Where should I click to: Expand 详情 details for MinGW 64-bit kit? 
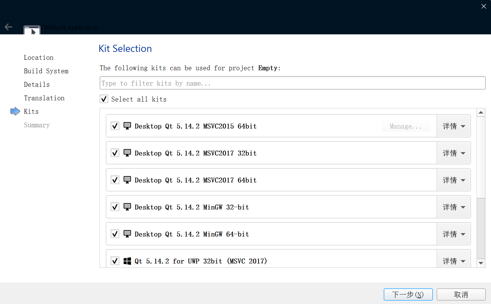click(454, 234)
